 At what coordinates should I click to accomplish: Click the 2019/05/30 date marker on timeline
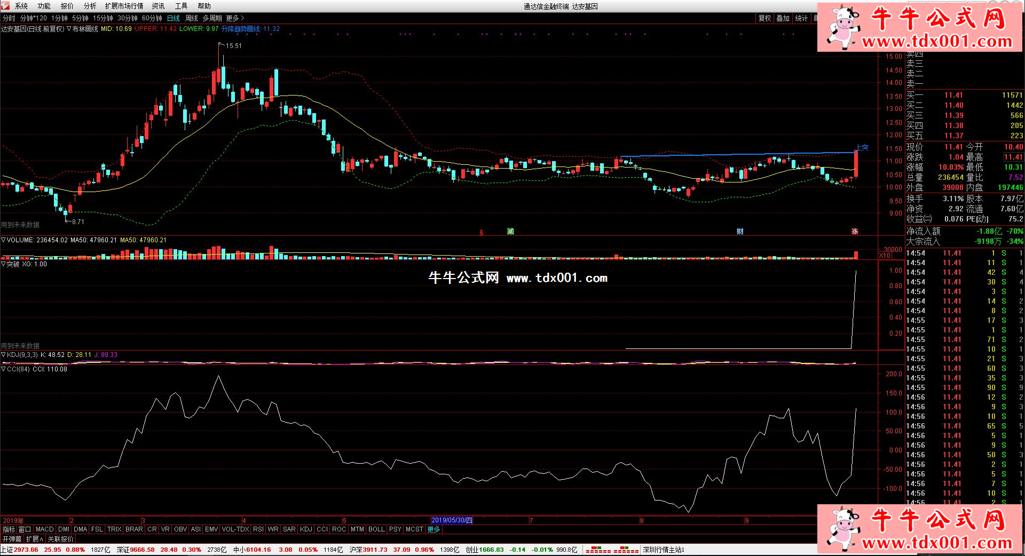[x=452, y=520]
